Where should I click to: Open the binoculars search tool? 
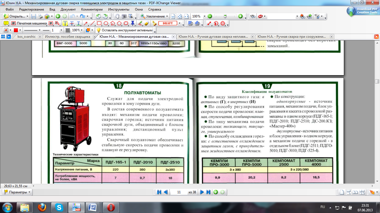click(x=253, y=16)
